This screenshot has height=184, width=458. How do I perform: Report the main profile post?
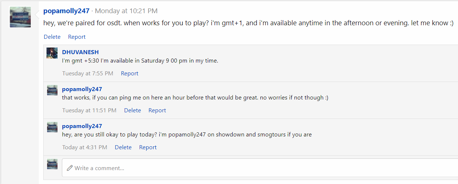[77, 37]
